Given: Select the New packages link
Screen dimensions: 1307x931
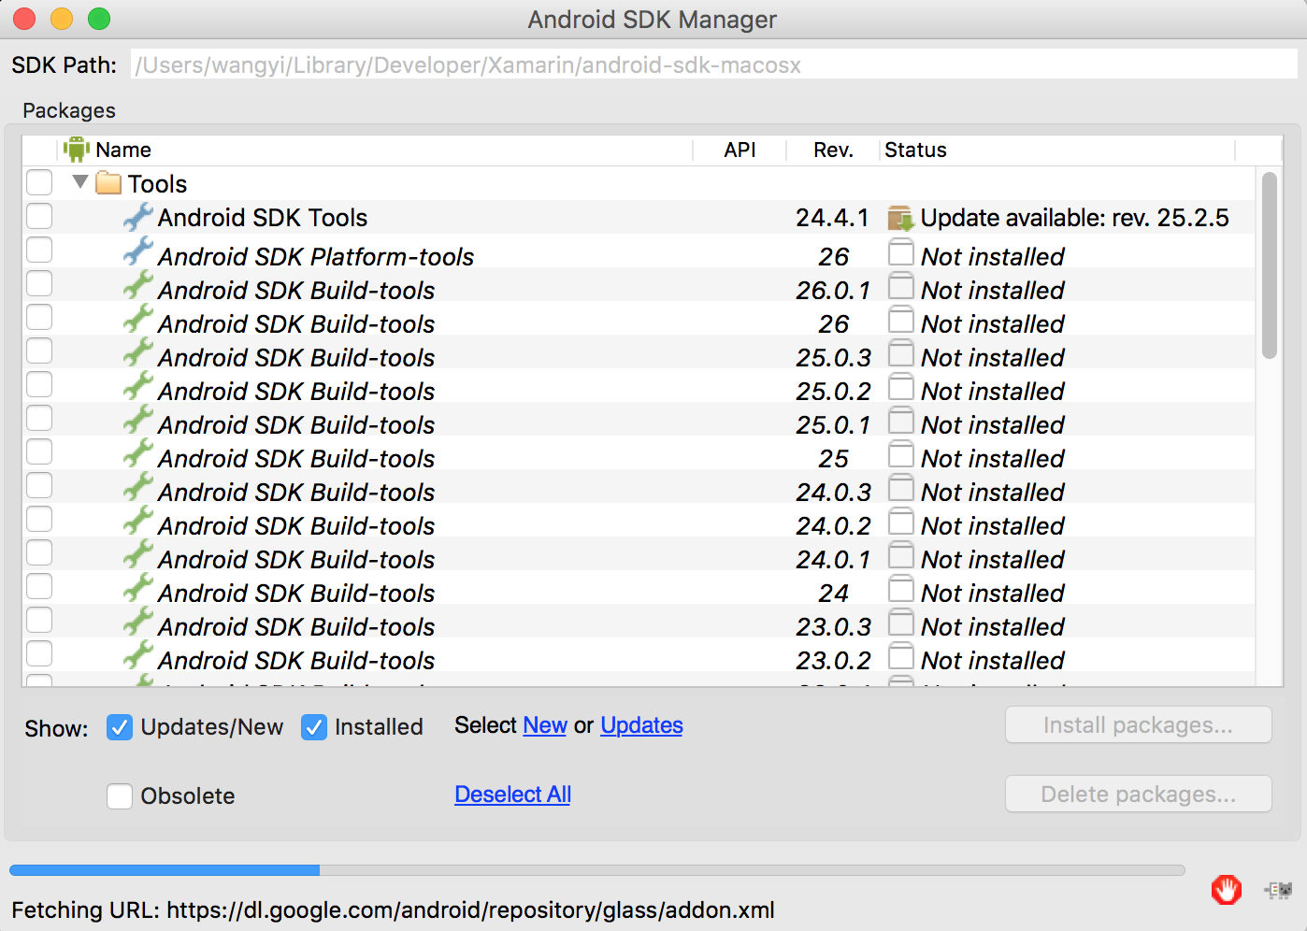Looking at the screenshot, I should coord(545,725).
